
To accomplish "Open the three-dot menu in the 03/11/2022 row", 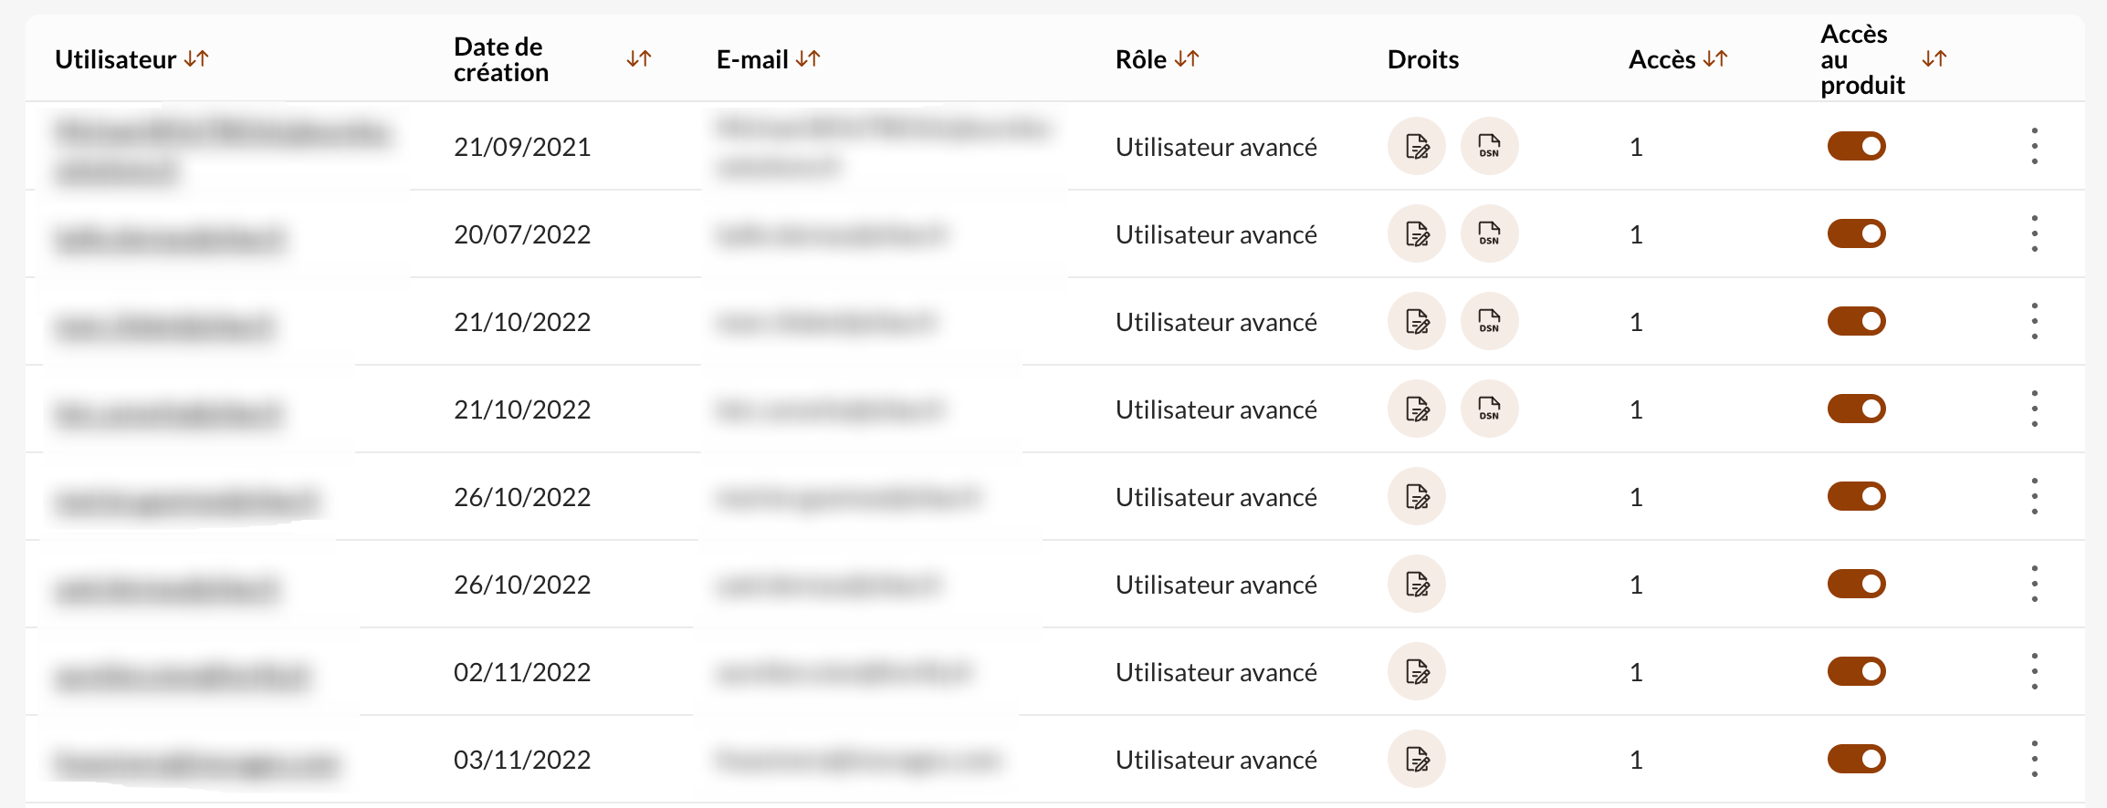I will (2034, 759).
